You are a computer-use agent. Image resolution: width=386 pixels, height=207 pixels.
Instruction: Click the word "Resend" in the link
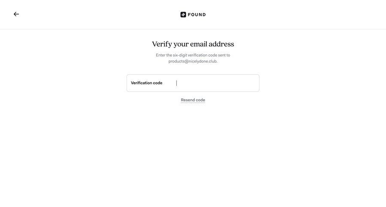(x=188, y=100)
